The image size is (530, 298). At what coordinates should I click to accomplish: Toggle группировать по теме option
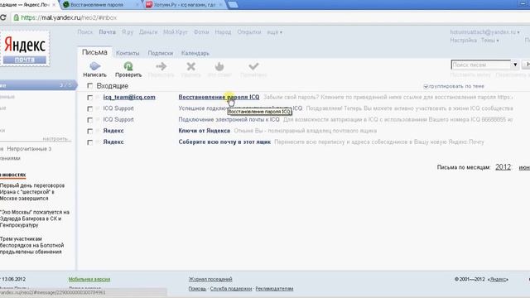426,86
